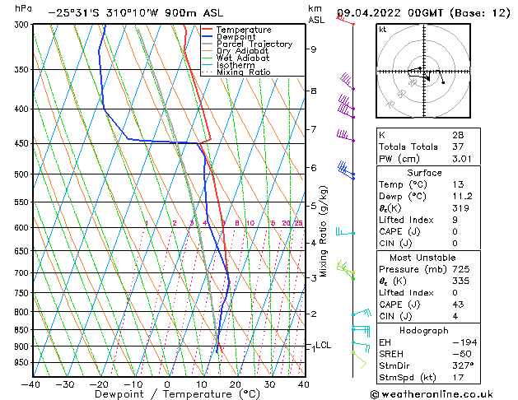518x400 pixels.
Task: Click the StmSpd (kt) value 17
Action: tap(458, 377)
